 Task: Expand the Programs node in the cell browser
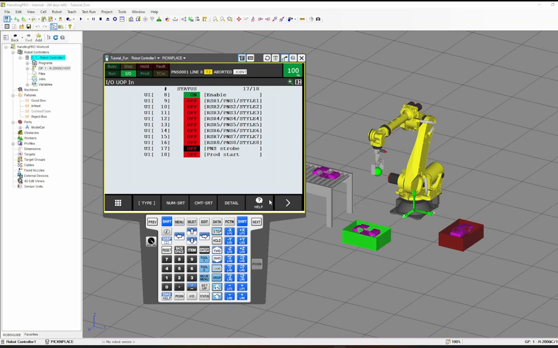(x=27, y=63)
